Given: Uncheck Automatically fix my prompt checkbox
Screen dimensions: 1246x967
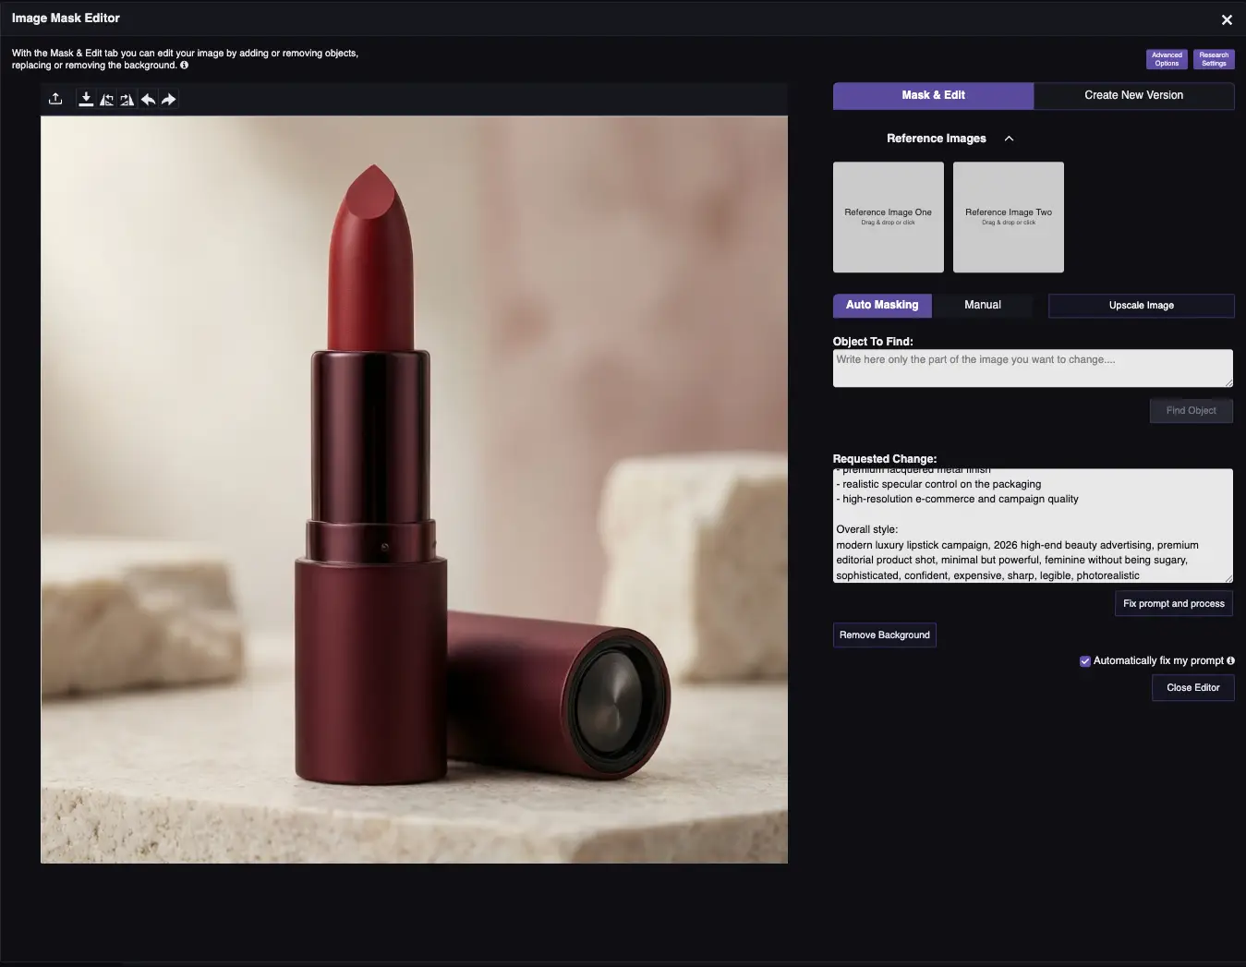Looking at the screenshot, I should coord(1084,661).
